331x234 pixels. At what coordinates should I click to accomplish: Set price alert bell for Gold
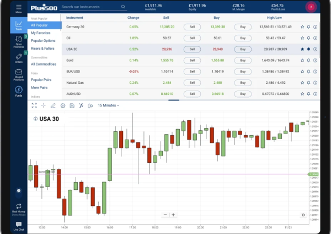coord(308,60)
